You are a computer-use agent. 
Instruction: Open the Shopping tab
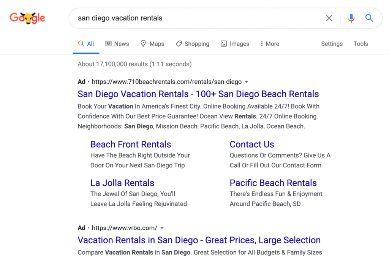point(193,44)
